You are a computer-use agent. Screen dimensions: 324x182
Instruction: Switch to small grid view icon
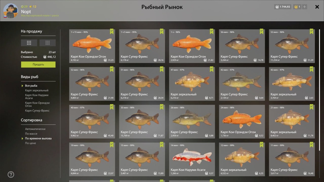(48, 43)
